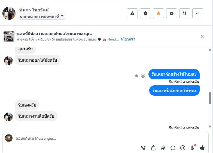Open the conversation assignment dropdown
The width and height of the screenshot is (213, 153).
[42, 16]
